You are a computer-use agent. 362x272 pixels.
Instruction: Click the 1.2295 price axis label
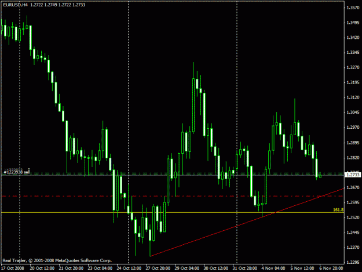tap(353, 262)
